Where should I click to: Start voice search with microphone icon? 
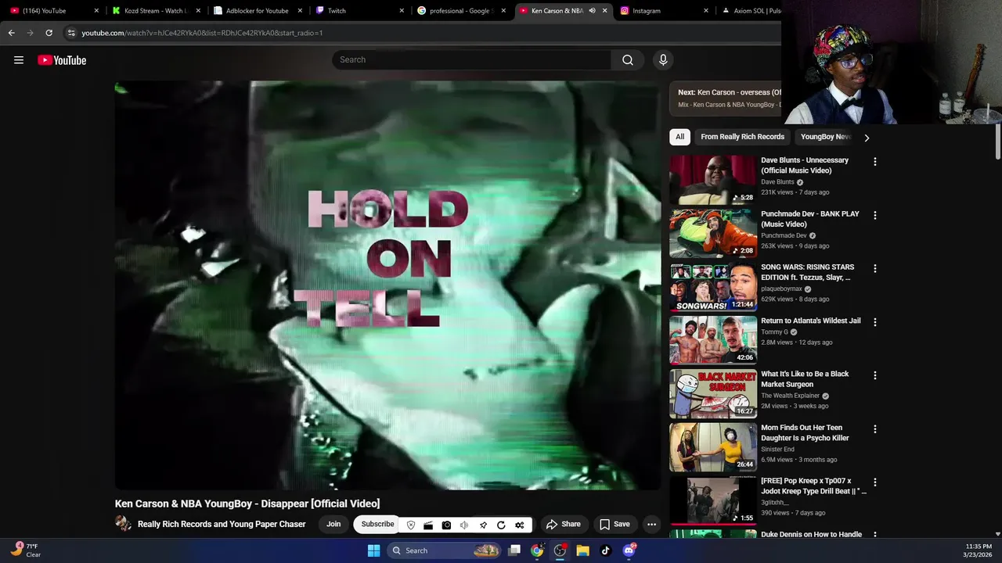[663, 60]
